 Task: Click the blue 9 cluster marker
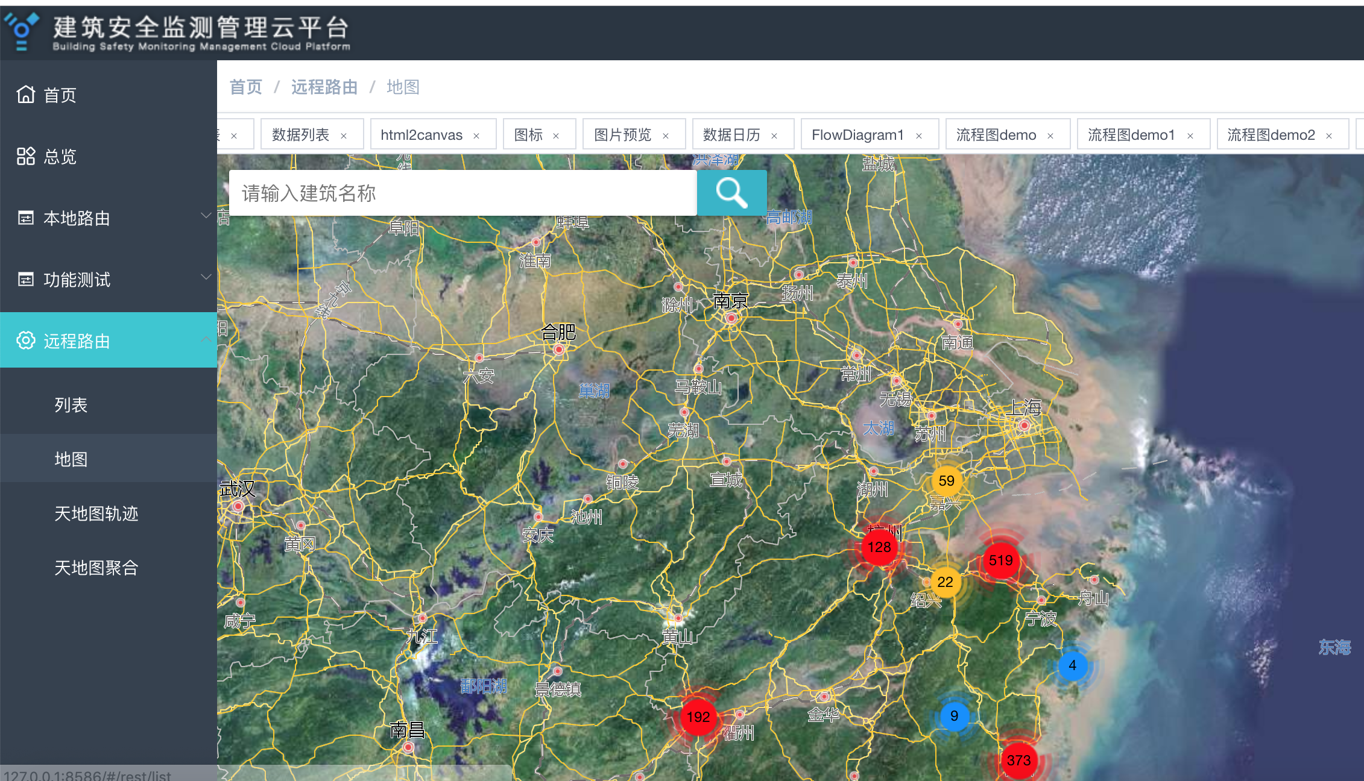[x=954, y=716]
